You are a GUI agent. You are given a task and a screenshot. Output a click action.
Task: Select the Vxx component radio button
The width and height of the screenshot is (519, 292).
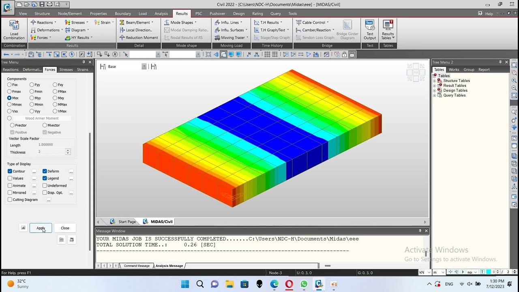[9, 111]
